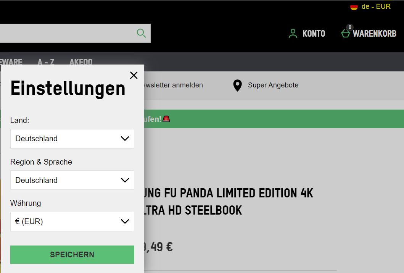This screenshot has width=404, height=273.
Task: Click into the search input field
Action: [x=65, y=33]
